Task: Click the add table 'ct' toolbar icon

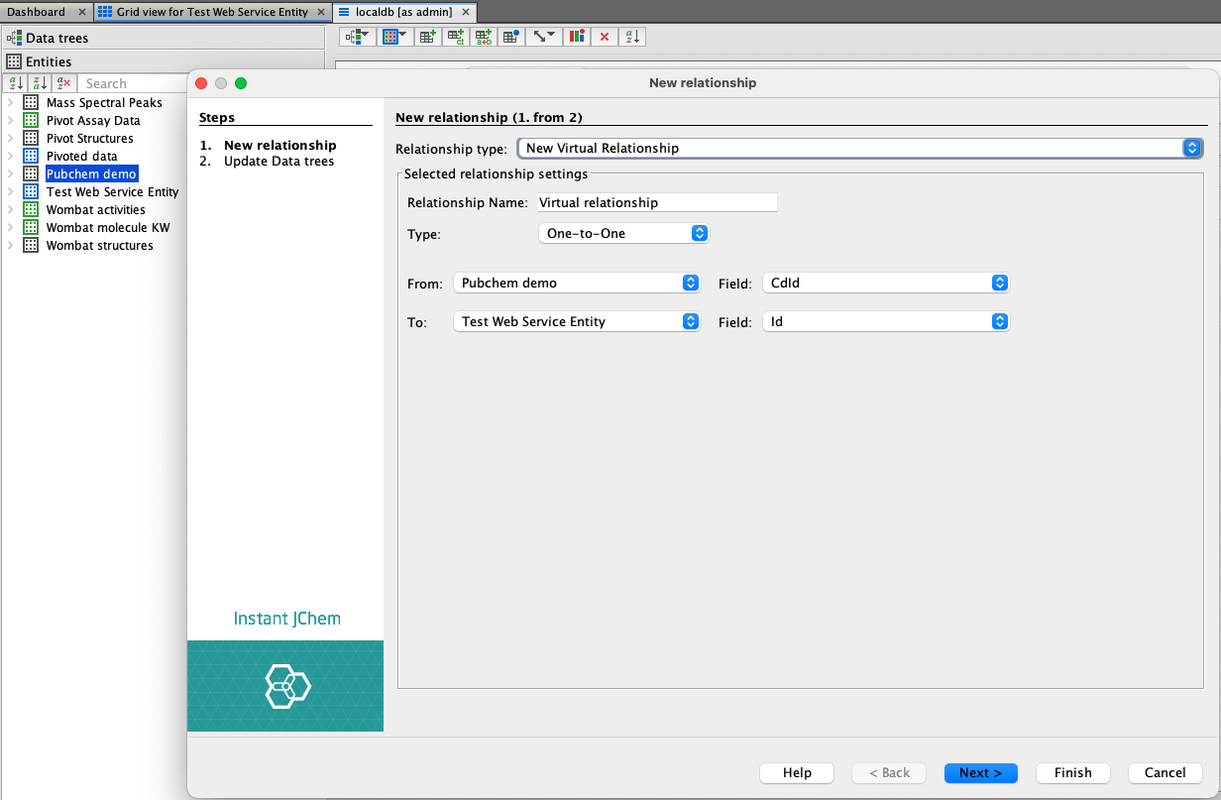Action: (456, 37)
